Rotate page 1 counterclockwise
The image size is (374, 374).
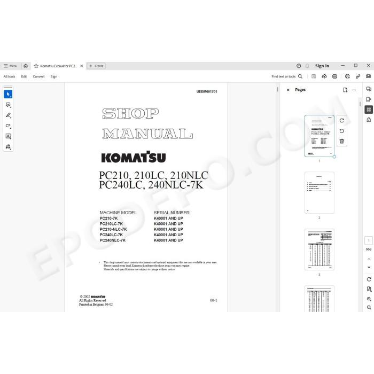pyautogui.click(x=341, y=131)
